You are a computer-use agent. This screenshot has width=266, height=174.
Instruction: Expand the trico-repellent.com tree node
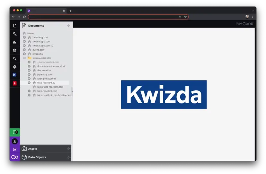click(x=29, y=91)
